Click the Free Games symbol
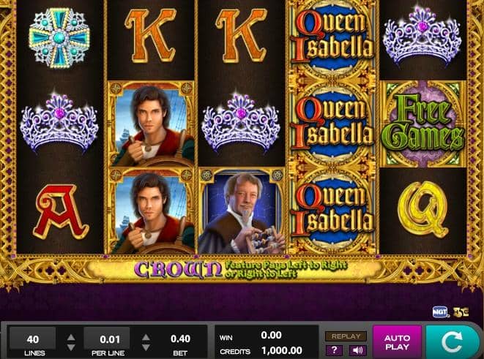This screenshot has width=484, height=359. click(422, 124)
